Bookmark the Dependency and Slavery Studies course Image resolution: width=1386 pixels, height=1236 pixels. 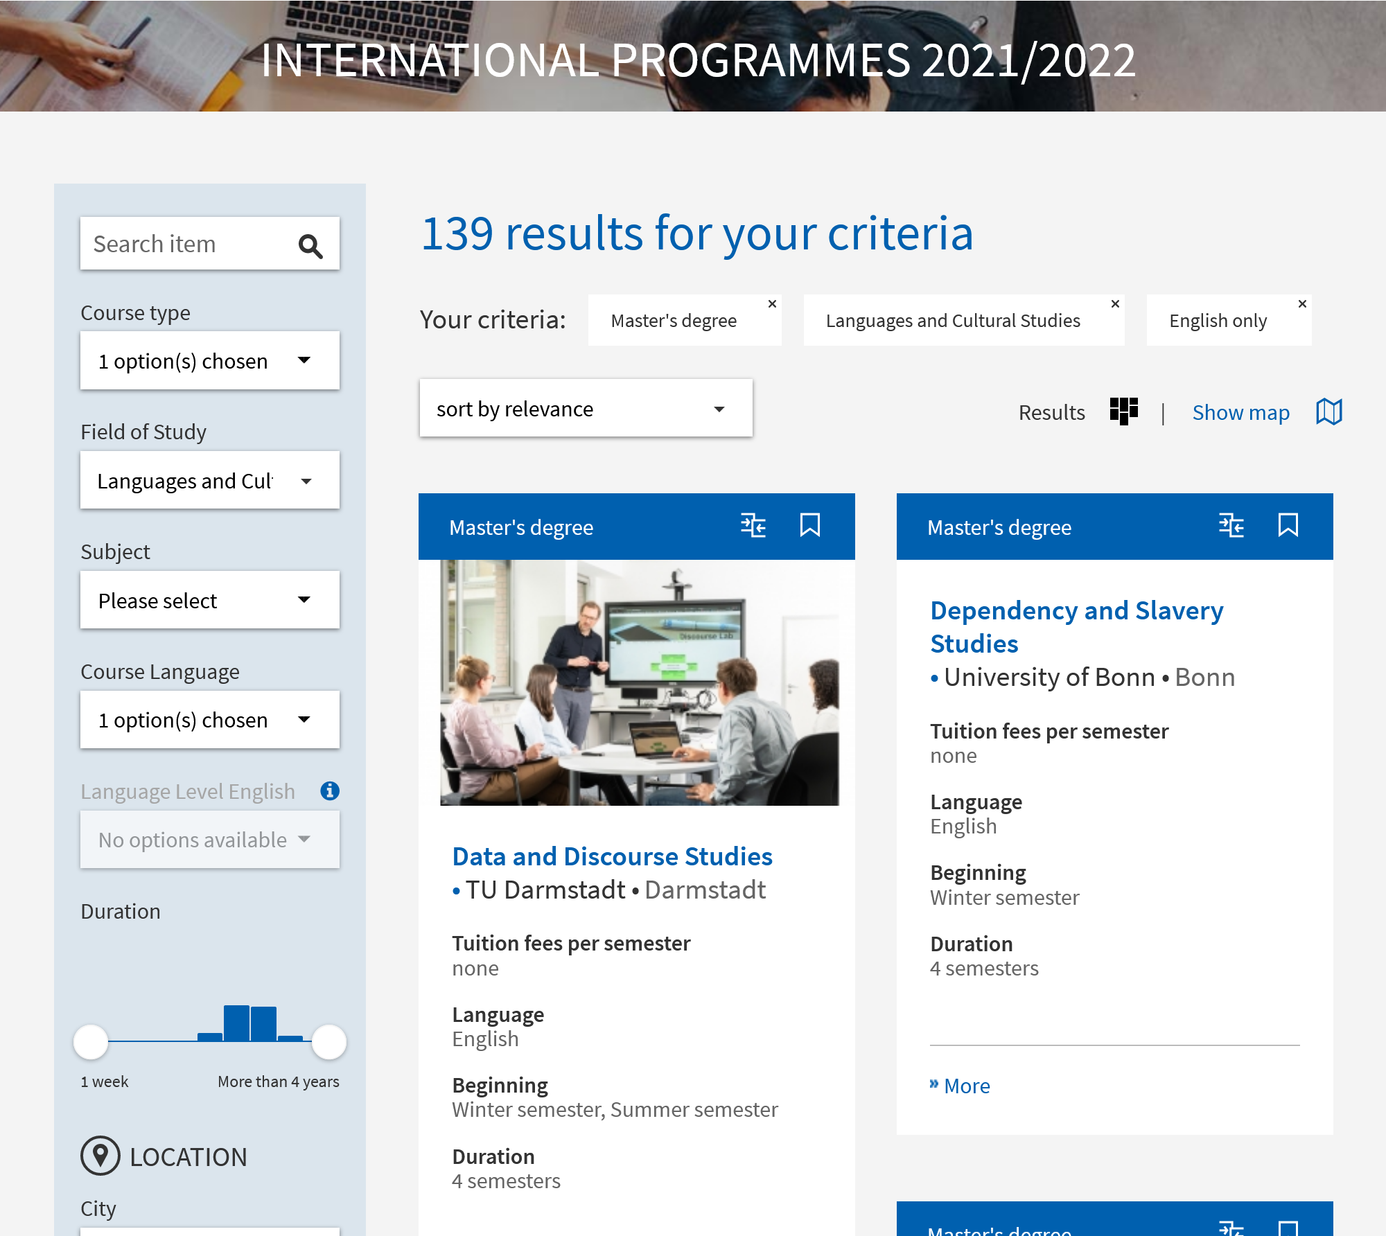pyautogui.click(x=1288, y=525)
